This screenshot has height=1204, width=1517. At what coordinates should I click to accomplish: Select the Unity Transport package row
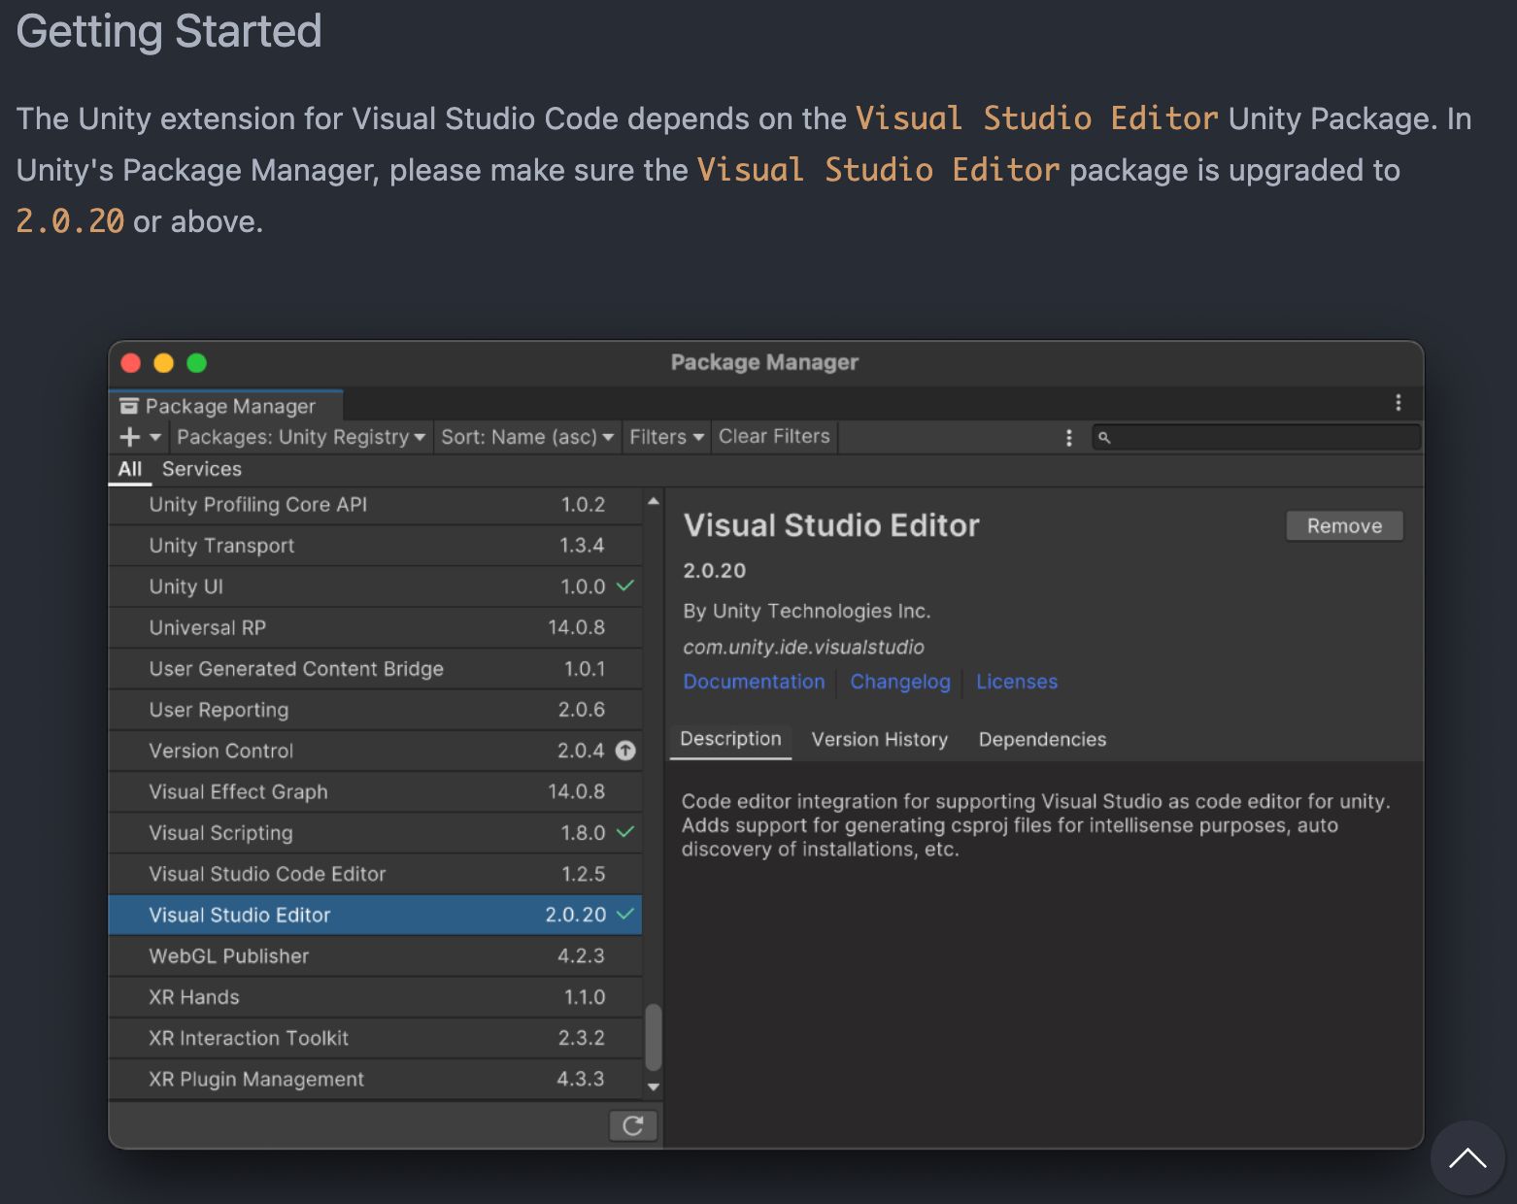pyautogui.click(x=376, y=546)
